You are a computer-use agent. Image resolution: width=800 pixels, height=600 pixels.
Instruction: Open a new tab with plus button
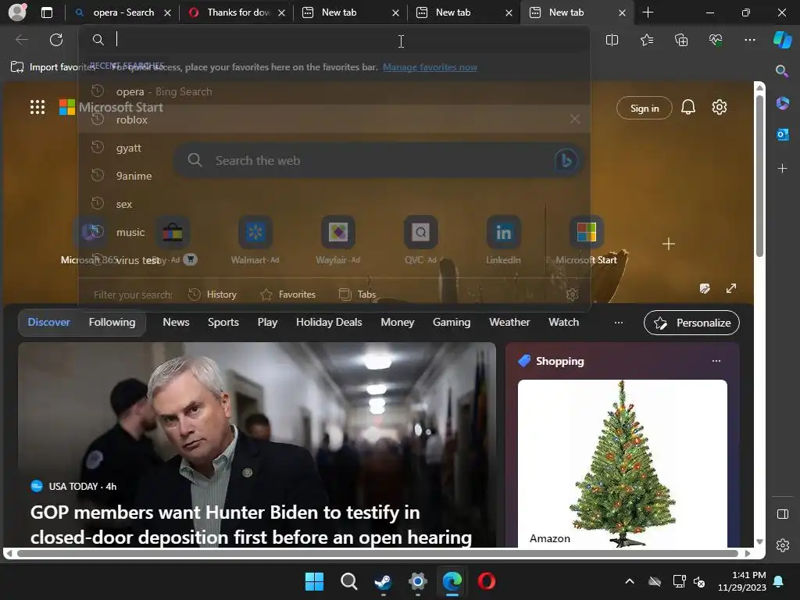point(648,12)
